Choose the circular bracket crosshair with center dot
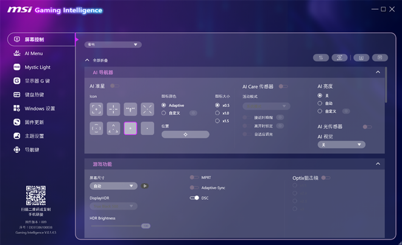The image size is (402, 245). point(96,128)
